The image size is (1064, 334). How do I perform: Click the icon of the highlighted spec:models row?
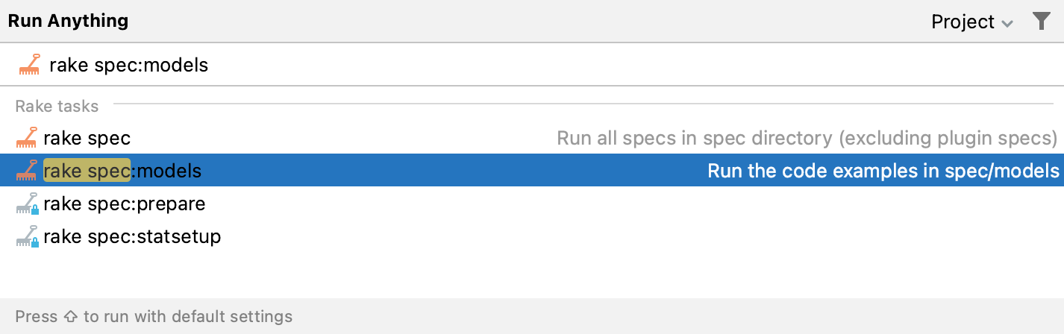click(27, 171)
